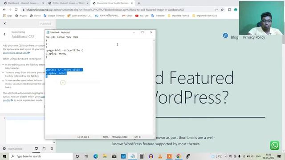Open Notepad's Format menu
The width and height of the screenshot is (285, 160).
coord(61,37)
